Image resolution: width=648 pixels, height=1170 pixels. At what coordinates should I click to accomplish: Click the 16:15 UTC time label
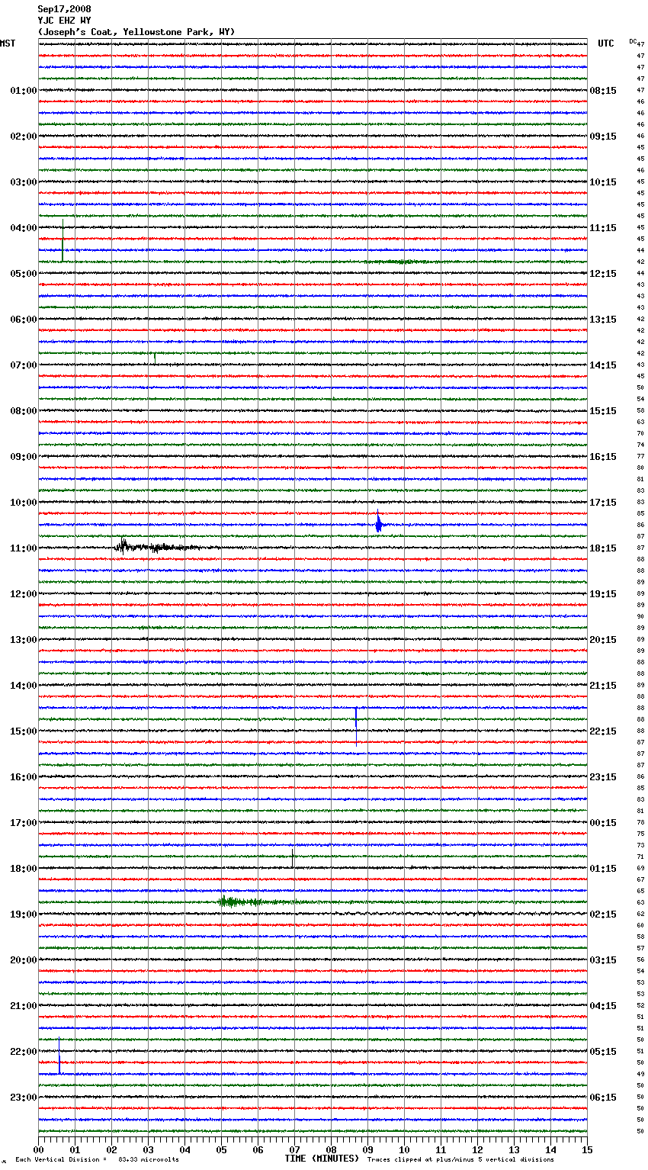[x=603, y=457]
